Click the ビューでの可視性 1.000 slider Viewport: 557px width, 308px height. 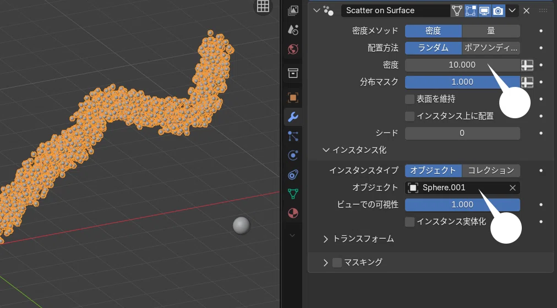462,205
